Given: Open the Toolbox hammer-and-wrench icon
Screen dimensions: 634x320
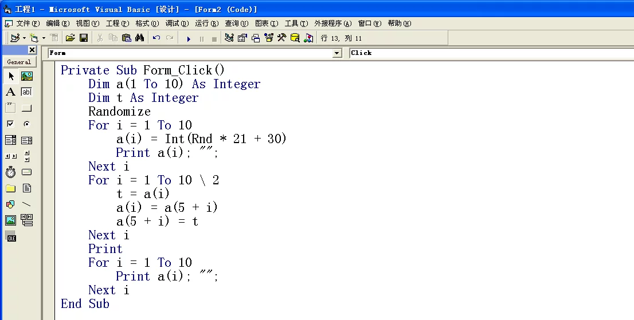Looking at the screenshot, I should tap(282, 38).
